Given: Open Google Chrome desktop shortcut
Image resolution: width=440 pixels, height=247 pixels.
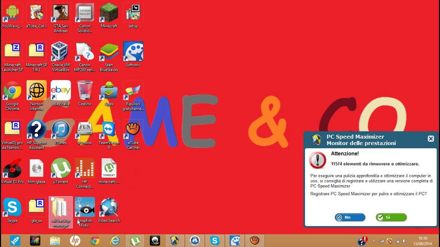Looking at the screenshot, I should point(12,96).
